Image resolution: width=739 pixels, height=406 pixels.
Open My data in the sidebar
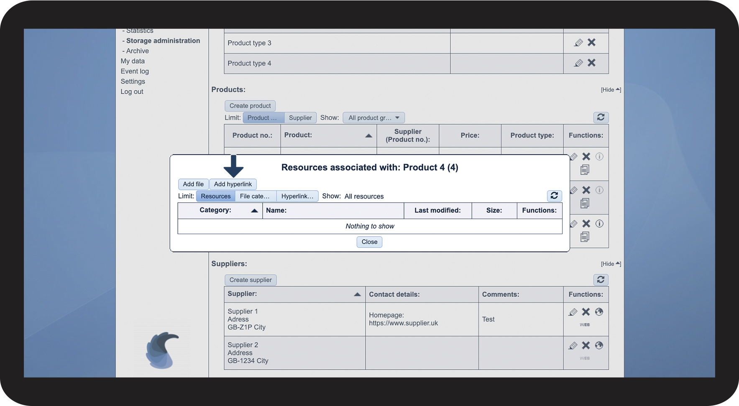(133, 61)
